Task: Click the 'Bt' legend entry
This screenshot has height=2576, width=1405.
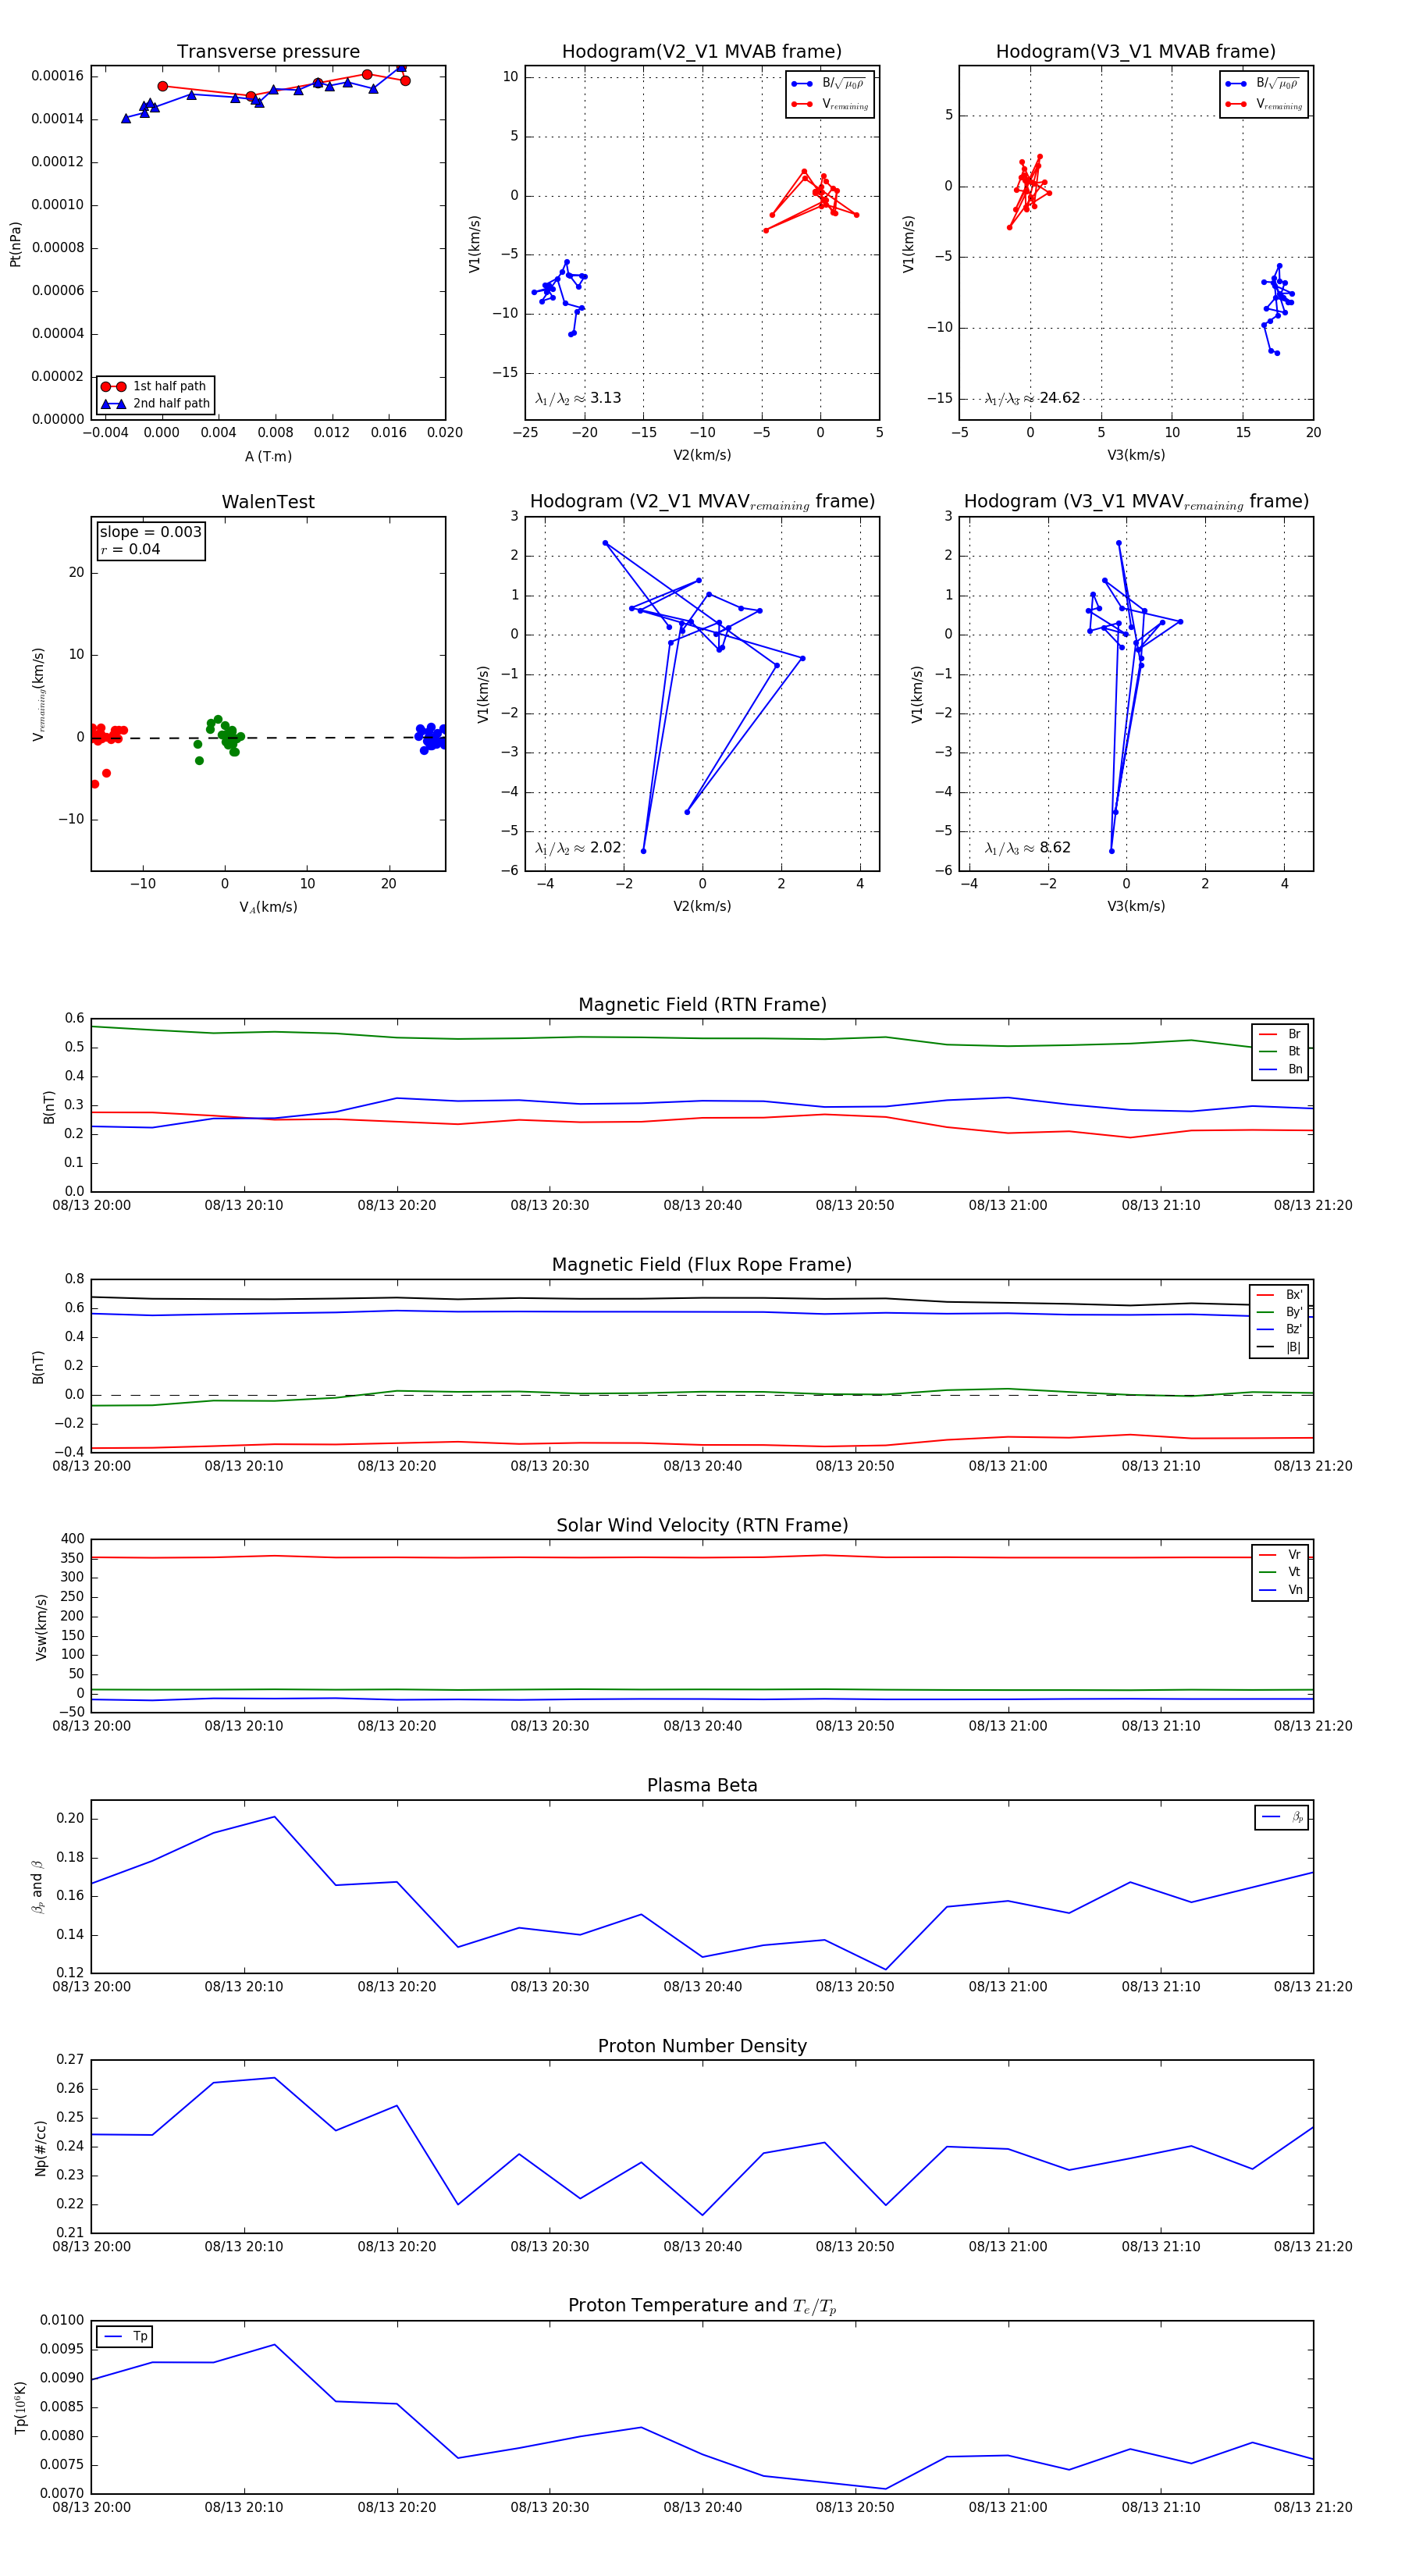Action: coord(1280,1052)
